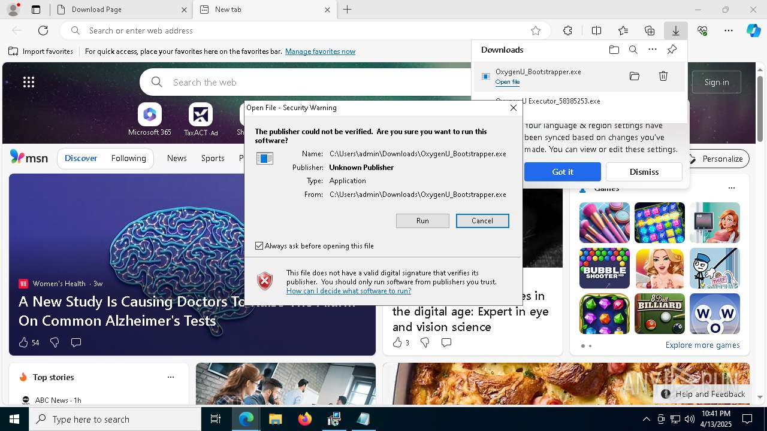Launch Firefox from the taskbar
The image size is (767, 431).
[304, 419]
